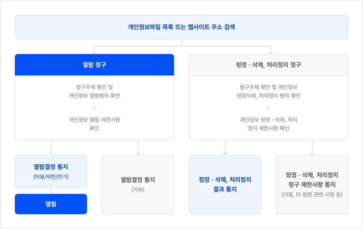This screenshot has height=229, width=363.
Task: Open 정정·삭제, 처리정지 결과 통지 box
Action: point(225,184)
